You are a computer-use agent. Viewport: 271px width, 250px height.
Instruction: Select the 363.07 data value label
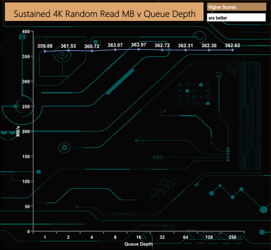click(115, 45)
